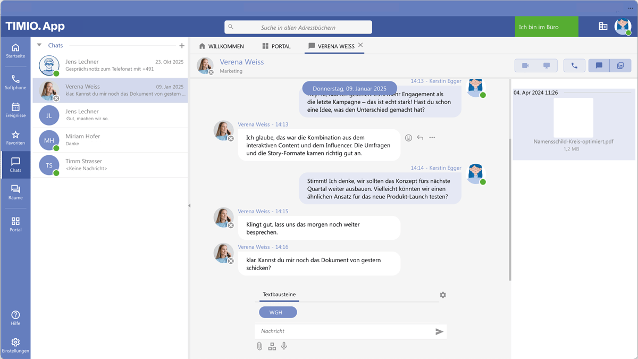The width and height of the screenshot is (638, 359).
Task: Attach a file with the paperclip icon
Action: click(259, 346)
